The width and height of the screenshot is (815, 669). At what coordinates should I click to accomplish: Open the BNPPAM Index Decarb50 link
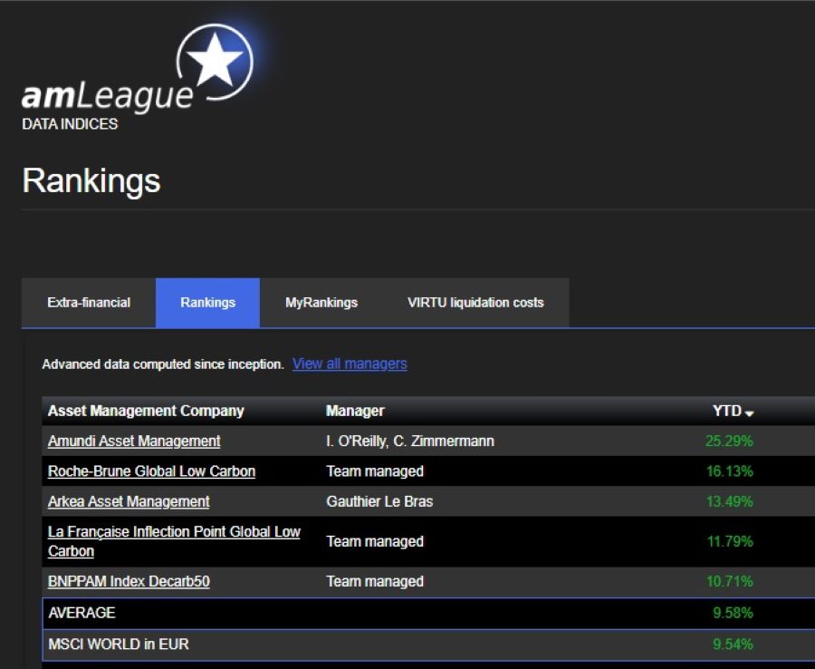coord(129,581)
